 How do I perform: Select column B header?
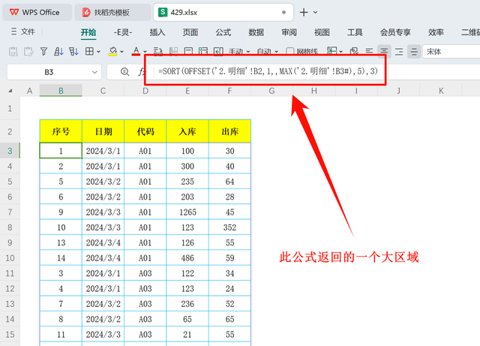61,91
